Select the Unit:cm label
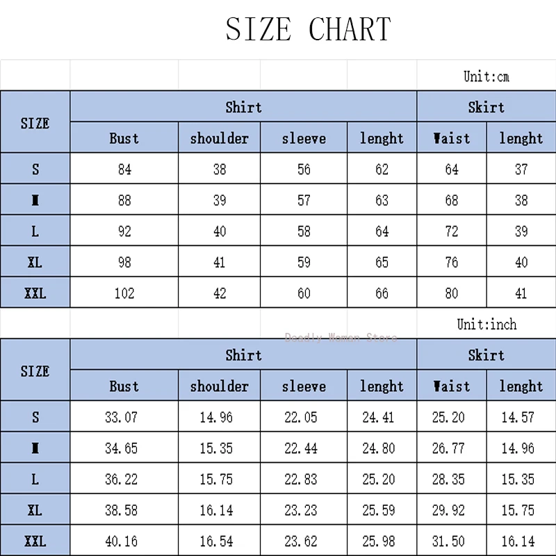 (486, 76)
